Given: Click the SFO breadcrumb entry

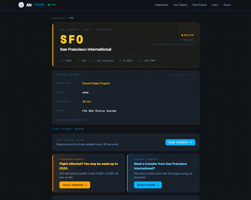Looking at the screenshot, I should point(71,18).
